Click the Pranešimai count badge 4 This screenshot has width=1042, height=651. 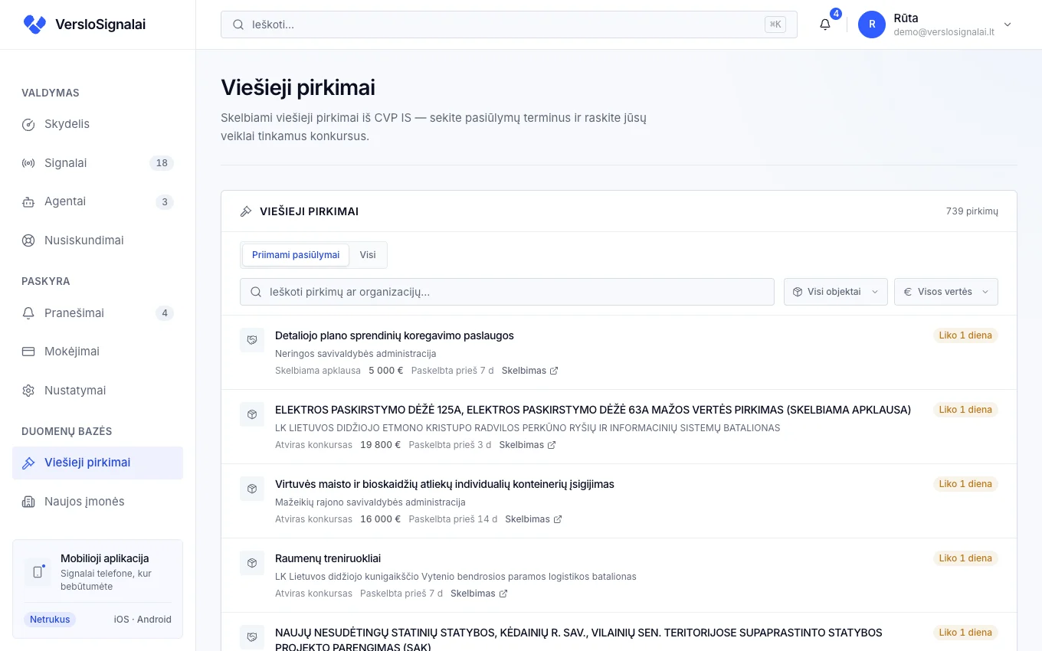click(165, 313)
